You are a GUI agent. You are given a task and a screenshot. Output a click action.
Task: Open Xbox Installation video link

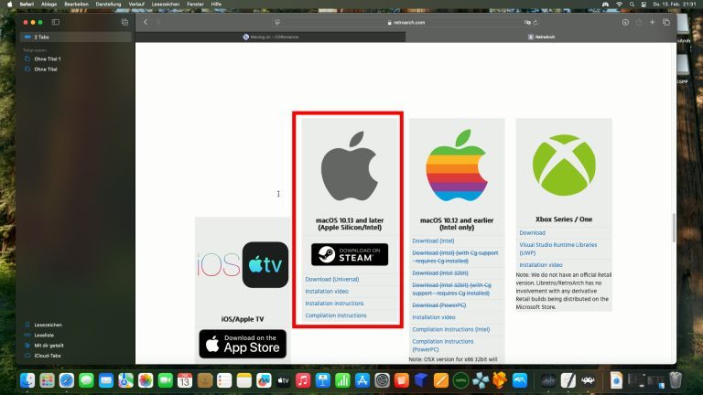tap(541, 264)
